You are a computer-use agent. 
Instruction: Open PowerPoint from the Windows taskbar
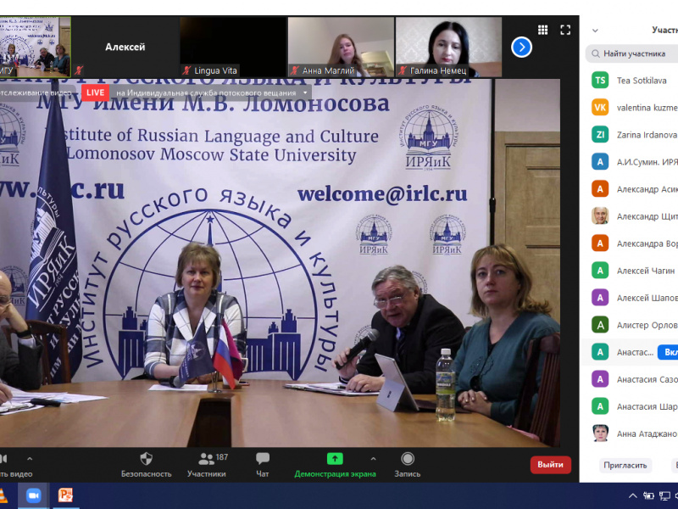[65, 495]
